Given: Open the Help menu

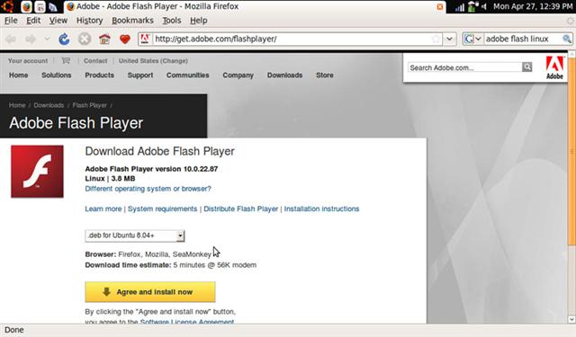Looking at the screenshot, I should tap(198, 21).
